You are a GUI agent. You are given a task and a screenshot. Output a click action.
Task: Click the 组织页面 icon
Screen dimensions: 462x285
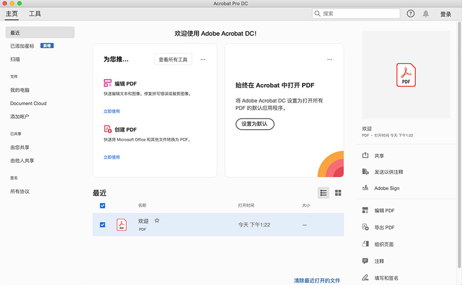[x=365, y=244]
